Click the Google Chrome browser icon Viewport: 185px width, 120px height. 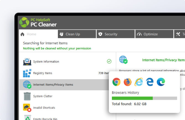(116, 82)
